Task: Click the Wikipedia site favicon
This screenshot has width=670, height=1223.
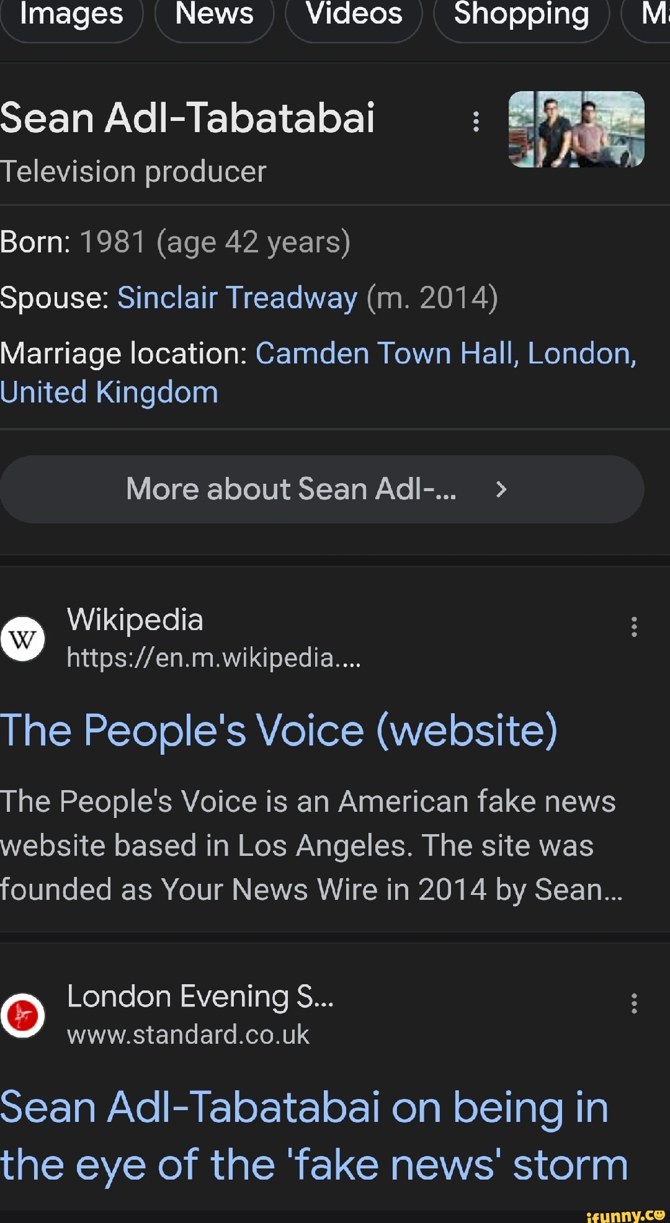Action: click(x=23, y=639)
